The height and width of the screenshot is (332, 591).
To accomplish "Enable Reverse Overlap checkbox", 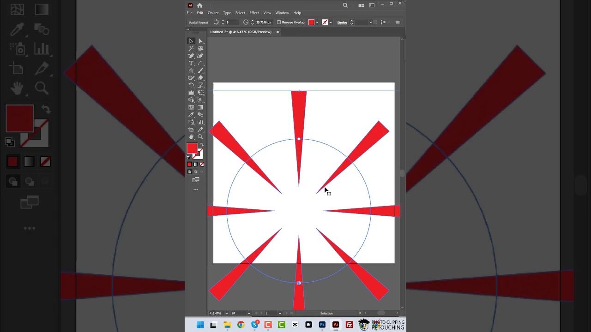I will click(x=279, y=22).
